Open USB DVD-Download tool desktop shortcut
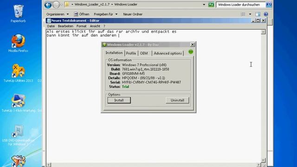 coord(18,135)
